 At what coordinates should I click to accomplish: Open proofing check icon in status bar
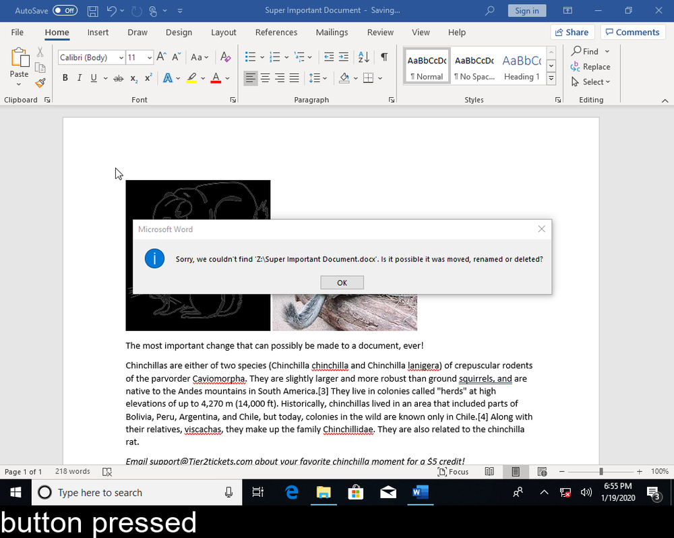(x=107, y=472)
